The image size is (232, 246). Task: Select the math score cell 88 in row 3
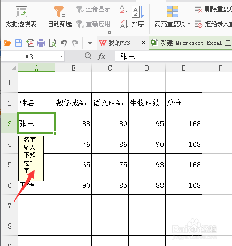point(73,123)
